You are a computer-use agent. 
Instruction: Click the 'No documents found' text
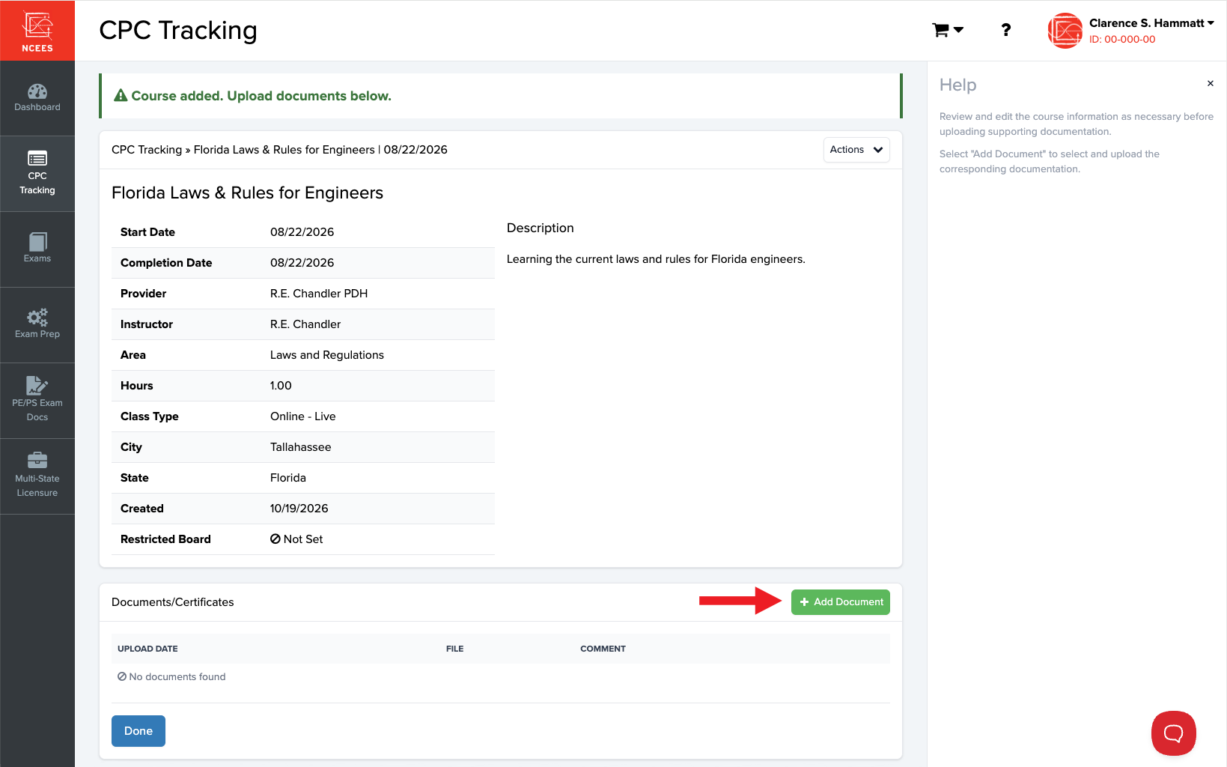pyautogui.click(x=171, y=676)
